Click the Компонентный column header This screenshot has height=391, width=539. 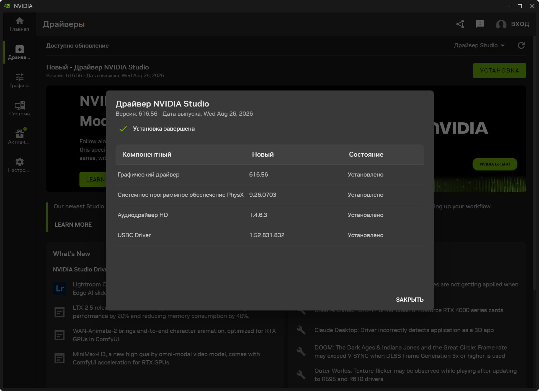tap(147, 154)
